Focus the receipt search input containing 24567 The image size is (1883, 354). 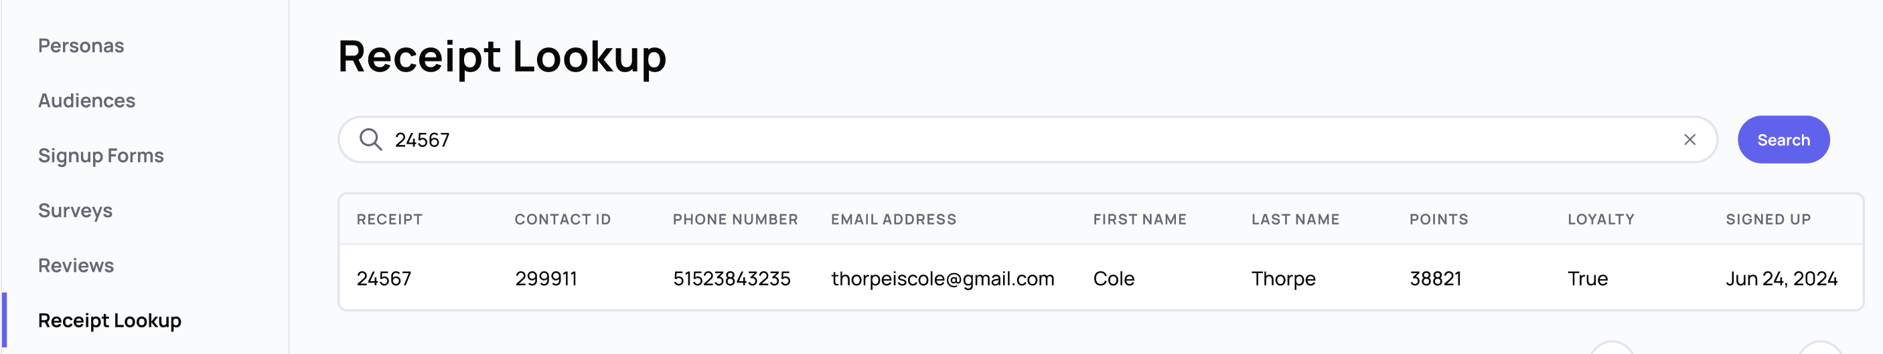[x=1027, y=139]
